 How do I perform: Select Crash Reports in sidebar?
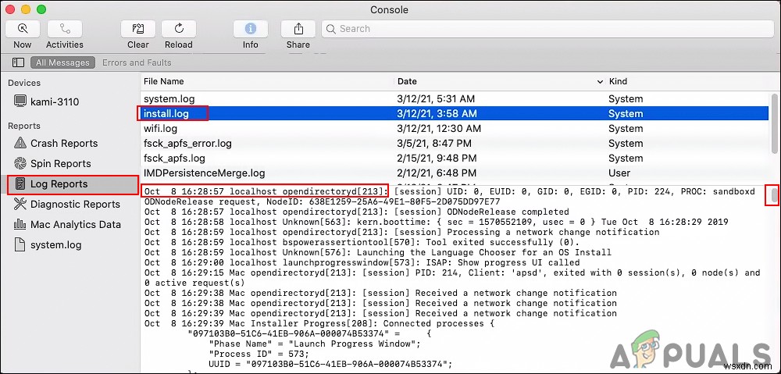64,144
